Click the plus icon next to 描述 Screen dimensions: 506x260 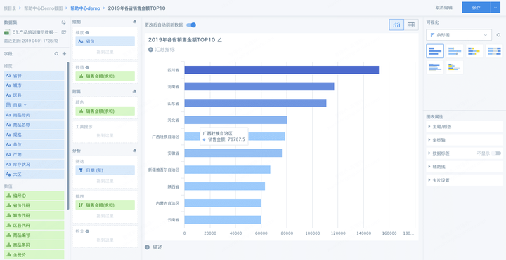click(147, 247)
